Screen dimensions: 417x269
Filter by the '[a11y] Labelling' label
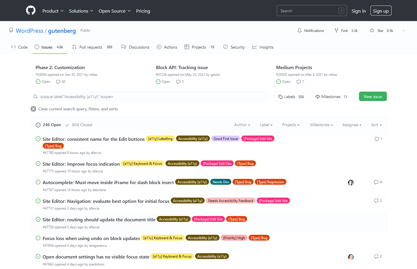click(160, 139)
